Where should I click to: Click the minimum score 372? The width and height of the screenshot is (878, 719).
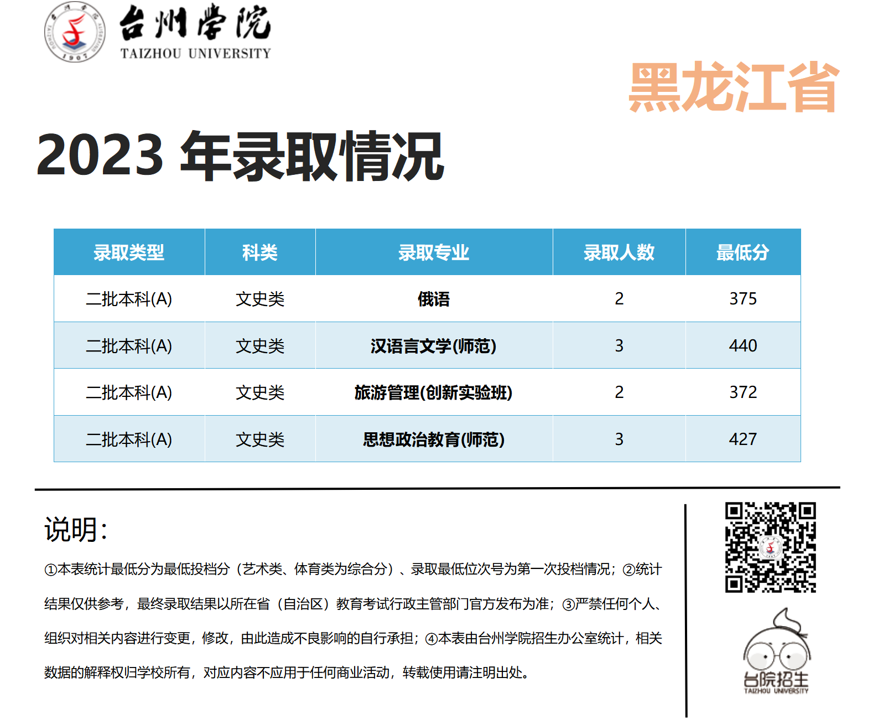(x=743, y=392)
